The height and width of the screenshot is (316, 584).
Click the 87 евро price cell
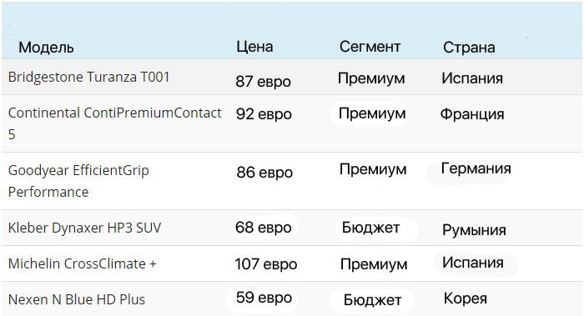click(264, 81)
